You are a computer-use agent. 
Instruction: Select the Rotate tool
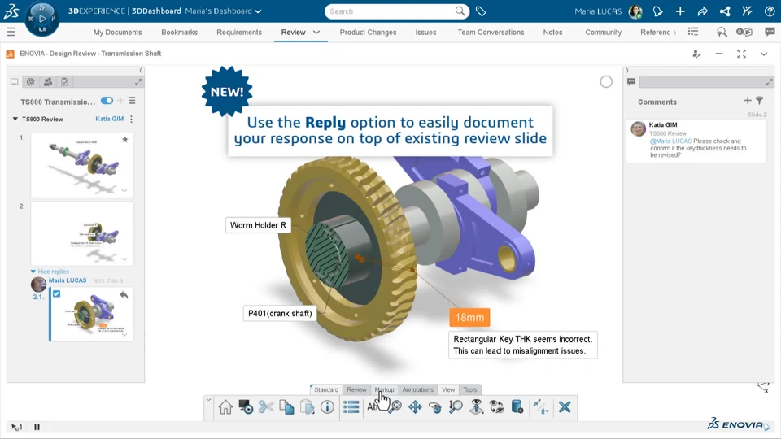(x=434, y=407)
